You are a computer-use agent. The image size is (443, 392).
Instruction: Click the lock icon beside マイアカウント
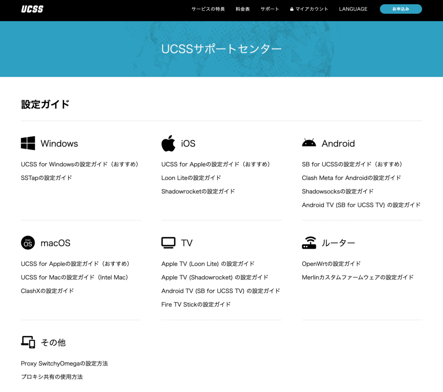point(292,9)
